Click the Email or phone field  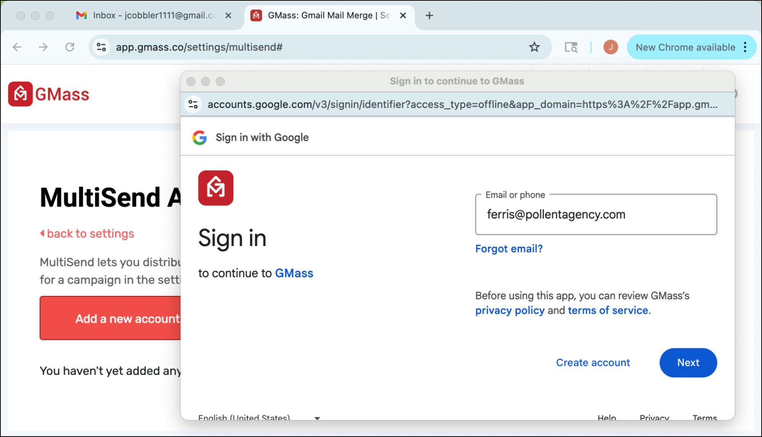click(x=595, y=215)
